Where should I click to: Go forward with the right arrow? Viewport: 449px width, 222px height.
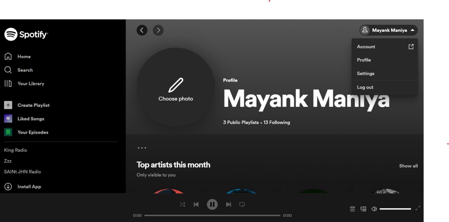pyautogui.click(x=158, y=30)
